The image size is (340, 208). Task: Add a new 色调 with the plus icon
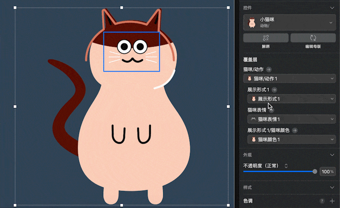(332, 201)
